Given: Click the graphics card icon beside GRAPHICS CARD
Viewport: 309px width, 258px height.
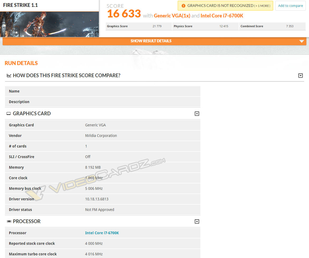Looking at the screenshot, I should click(x=8, y=113).
